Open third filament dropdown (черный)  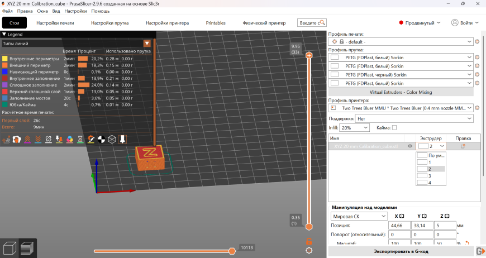pos(401,75)
